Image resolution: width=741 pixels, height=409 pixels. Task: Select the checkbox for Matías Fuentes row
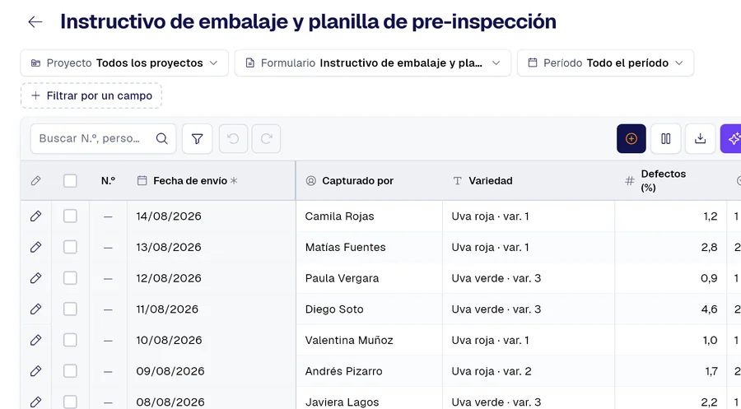(70, 247)
